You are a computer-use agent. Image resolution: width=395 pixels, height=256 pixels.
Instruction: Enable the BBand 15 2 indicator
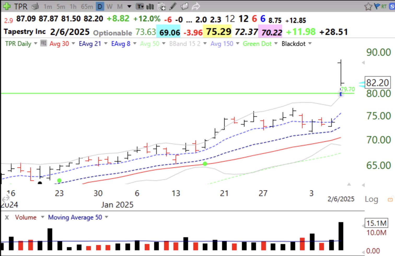pyautogui.click(x=184, y=44)
